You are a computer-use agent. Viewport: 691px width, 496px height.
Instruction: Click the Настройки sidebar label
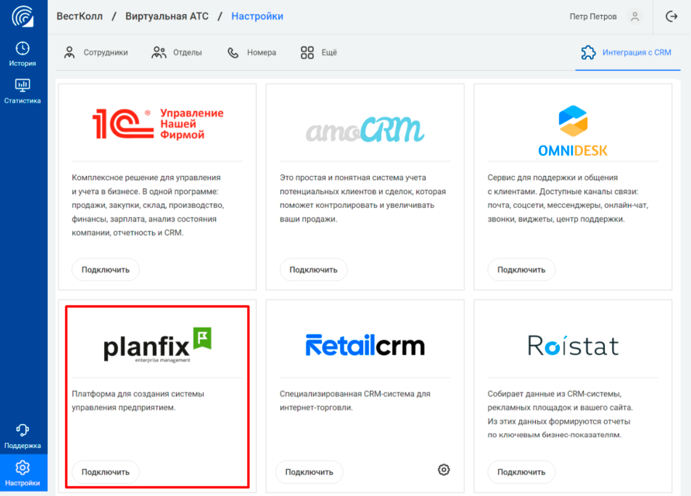23,483
